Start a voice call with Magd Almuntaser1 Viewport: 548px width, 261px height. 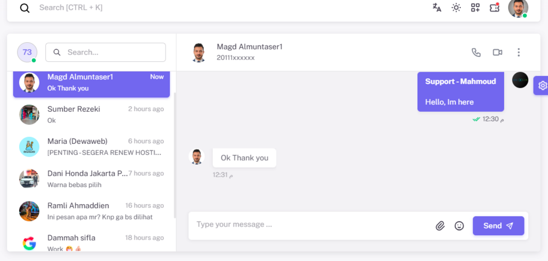tap(476, 53)
